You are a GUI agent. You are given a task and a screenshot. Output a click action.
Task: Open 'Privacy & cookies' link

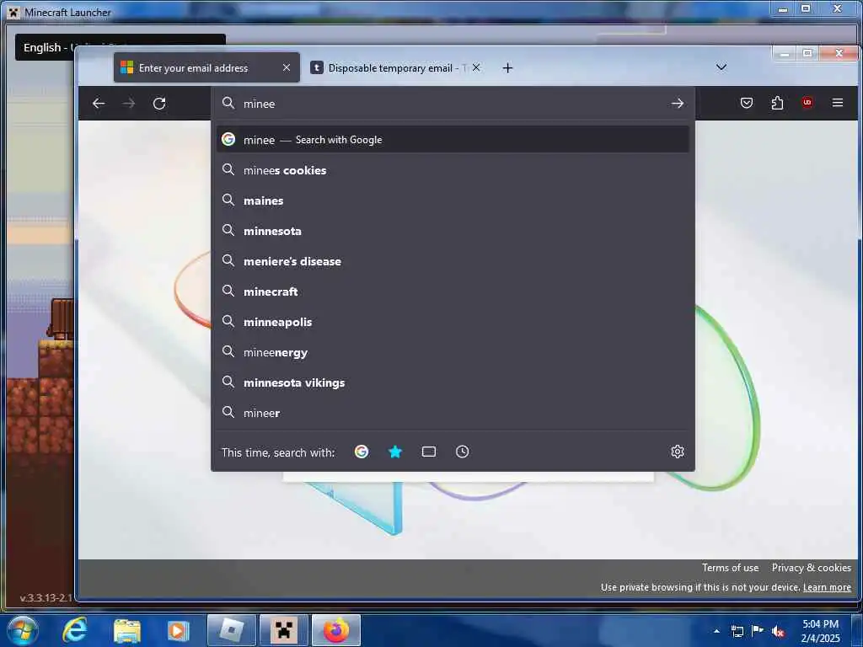(x=812, y=567)
